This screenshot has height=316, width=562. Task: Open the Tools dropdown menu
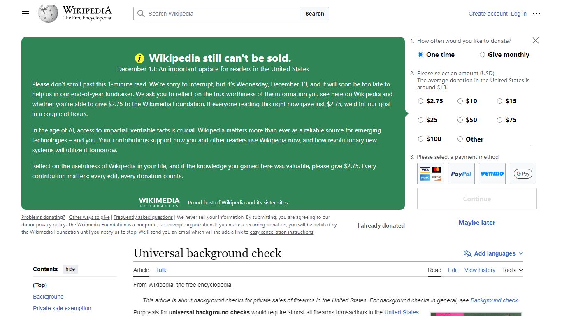513,270
